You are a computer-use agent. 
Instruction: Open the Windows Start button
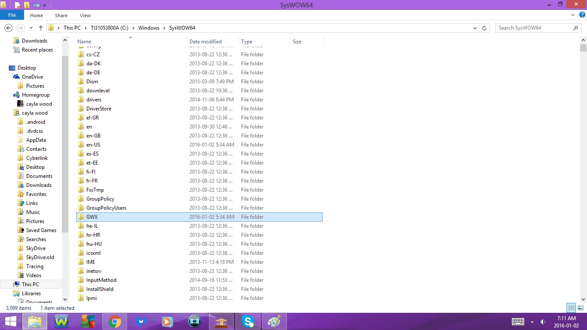(10, 321)
